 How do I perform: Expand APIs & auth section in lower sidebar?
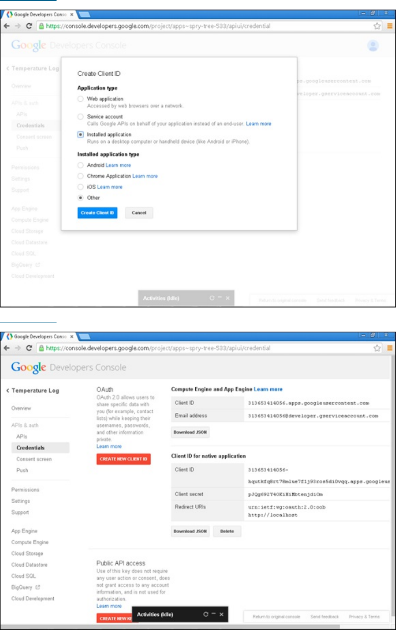click(25, 425)
